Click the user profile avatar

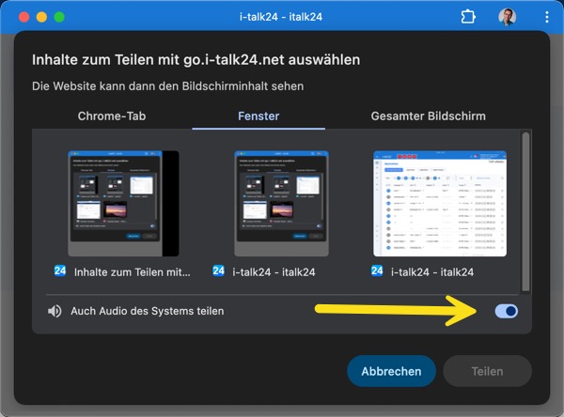point(507,17)
